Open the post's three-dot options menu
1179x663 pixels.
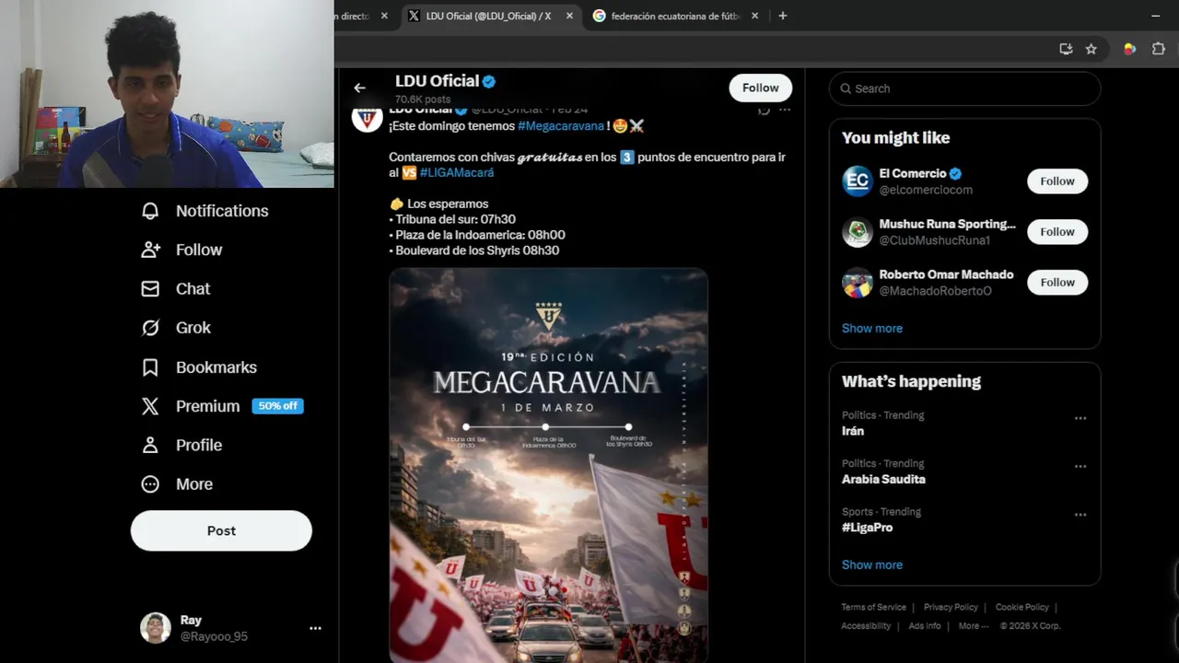[785, 110]
